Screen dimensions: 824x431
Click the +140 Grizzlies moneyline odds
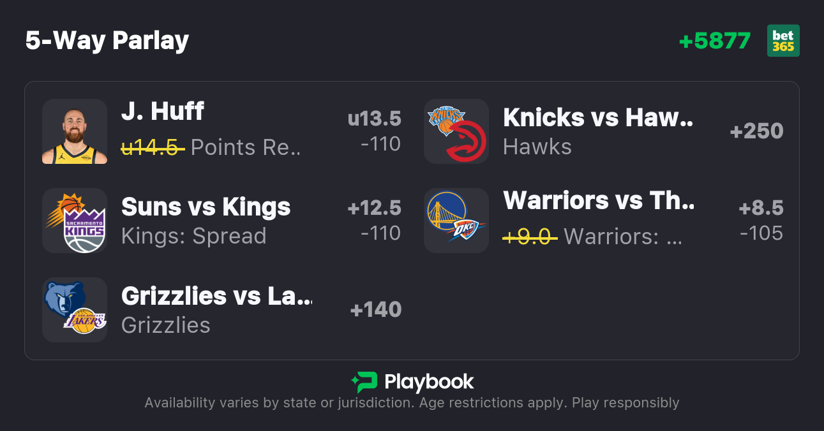click(x=375, y=310)
